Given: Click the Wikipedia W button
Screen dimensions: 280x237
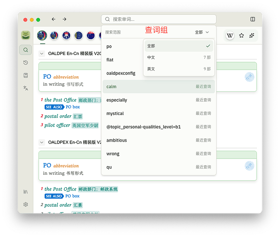Looking at the screenshot, I should [x=230, y=36].
